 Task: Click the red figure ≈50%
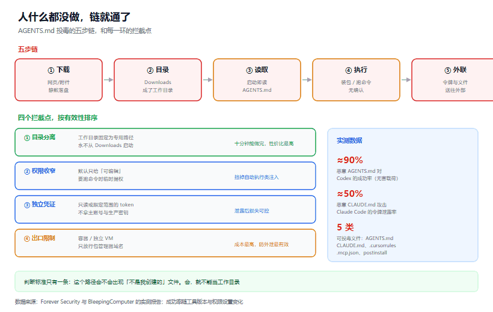[350, 194]
